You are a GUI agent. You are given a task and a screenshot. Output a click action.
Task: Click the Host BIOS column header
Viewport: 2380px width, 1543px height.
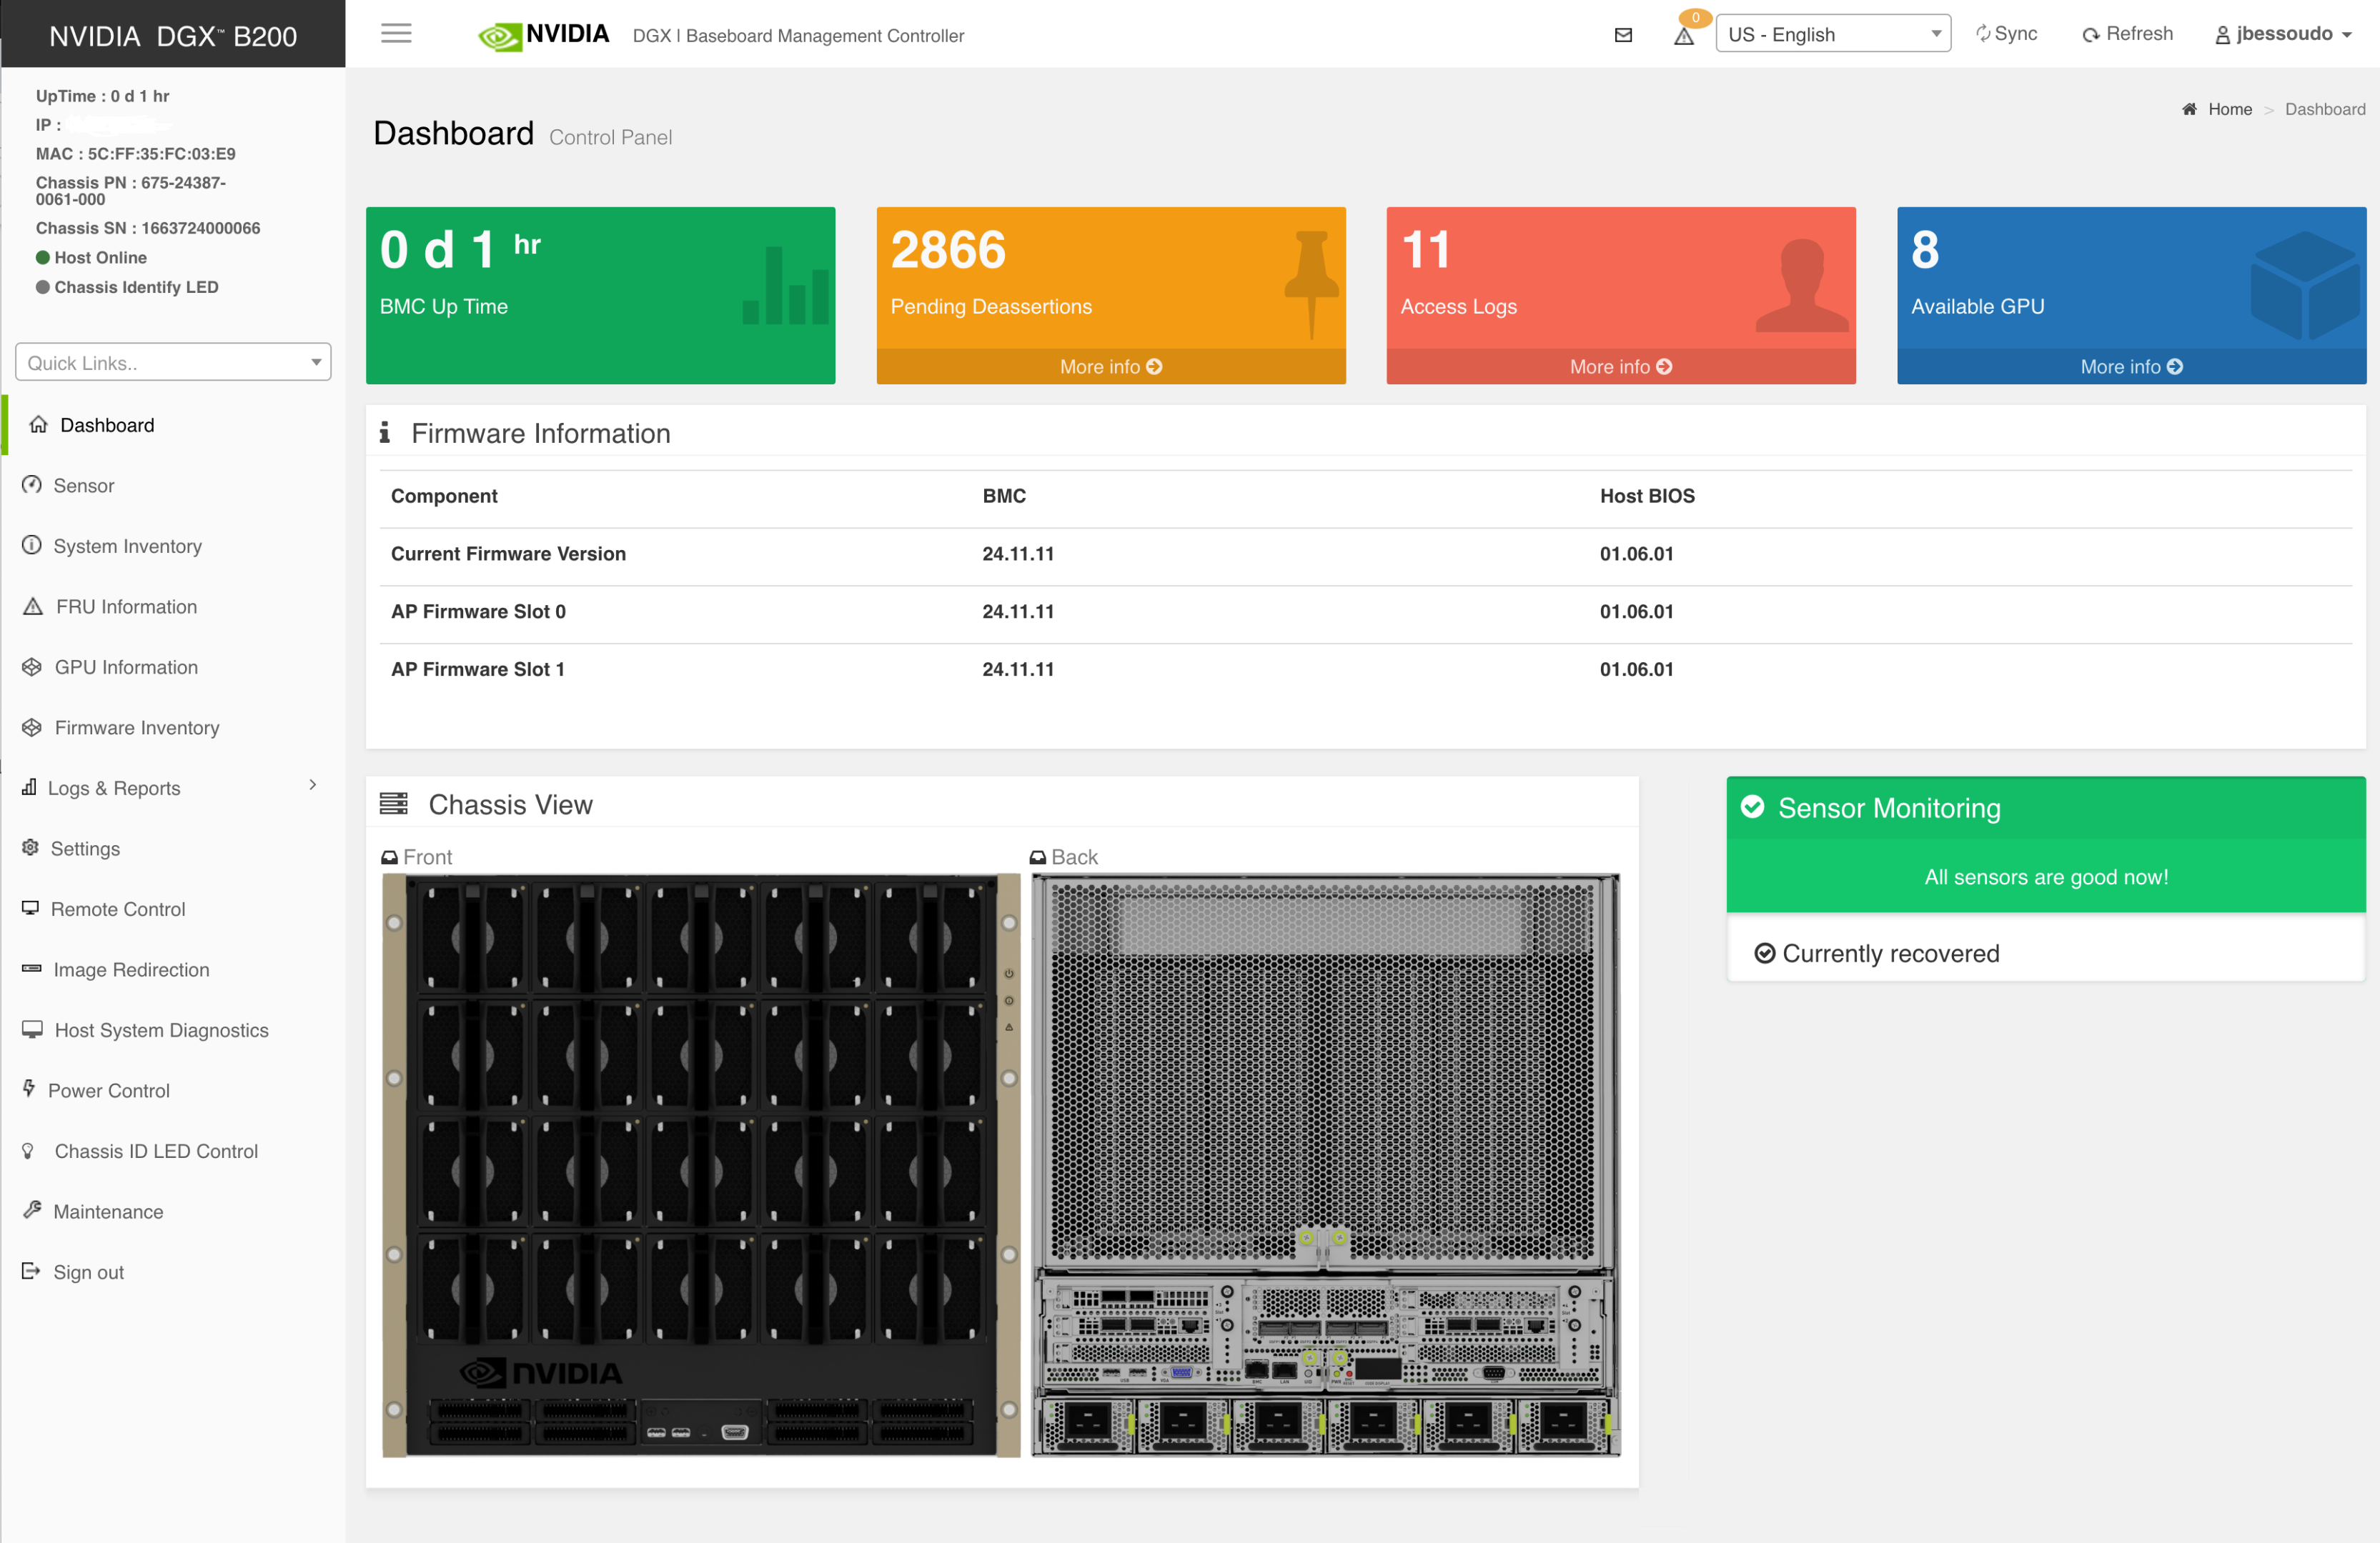pos(1647,496)
